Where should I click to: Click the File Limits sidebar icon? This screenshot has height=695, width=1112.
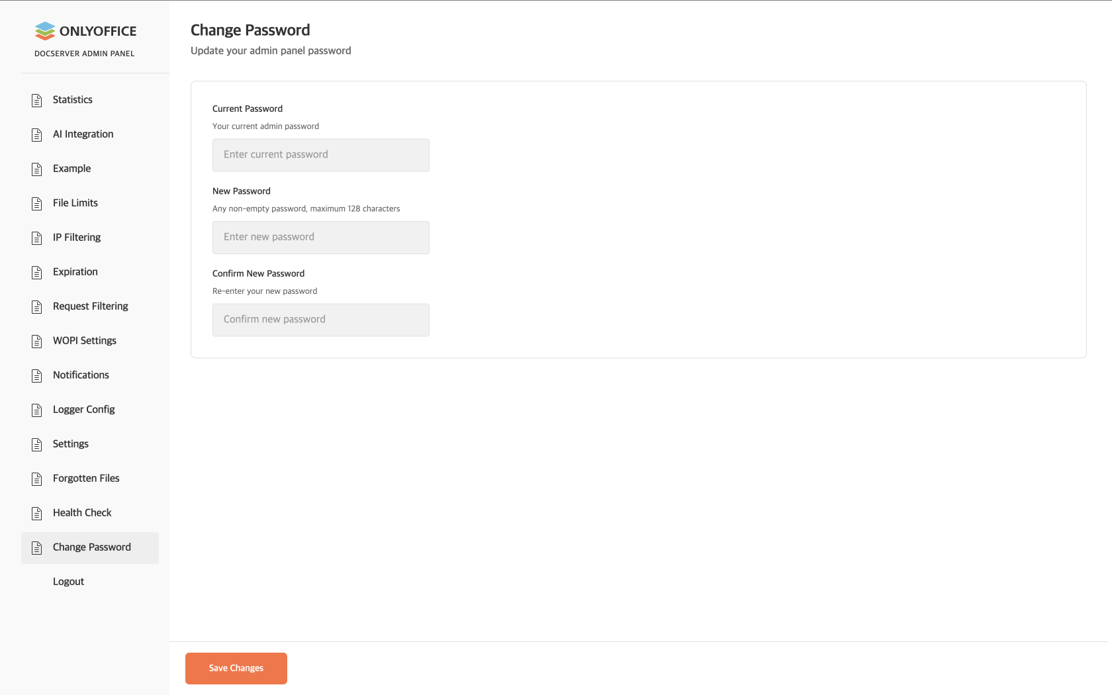tap(37, 204)
